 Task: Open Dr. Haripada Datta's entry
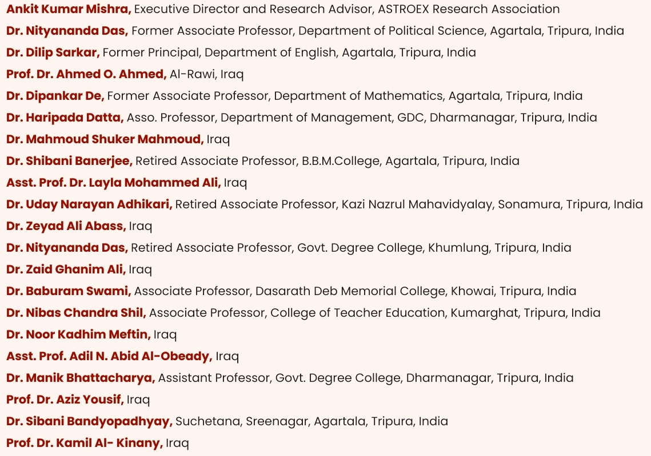(x=65, y=118)
